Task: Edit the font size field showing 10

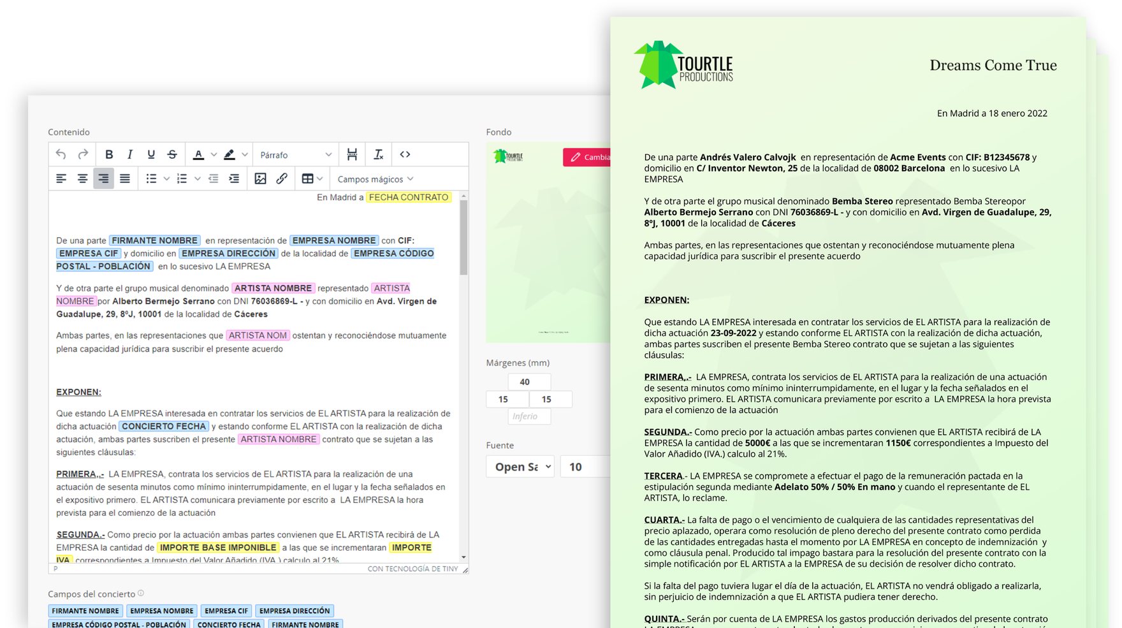Action: [585, 467]
